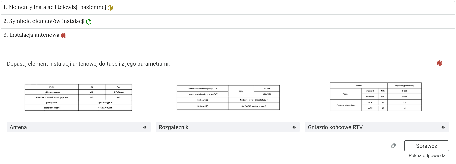456x164 pixels.
Task: Select the table showing zysk 4,5 dB
Action: pyautogui.click(x=78, y=97)
